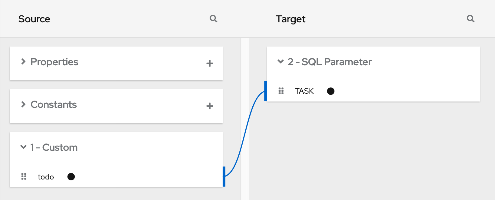Click the 1 - Custom document title

click(x=54, y=147)
